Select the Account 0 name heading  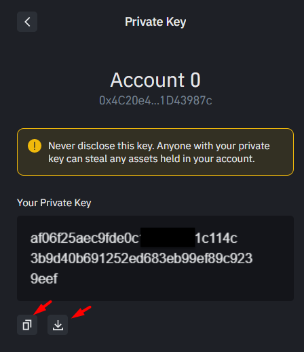click(155, 80)
